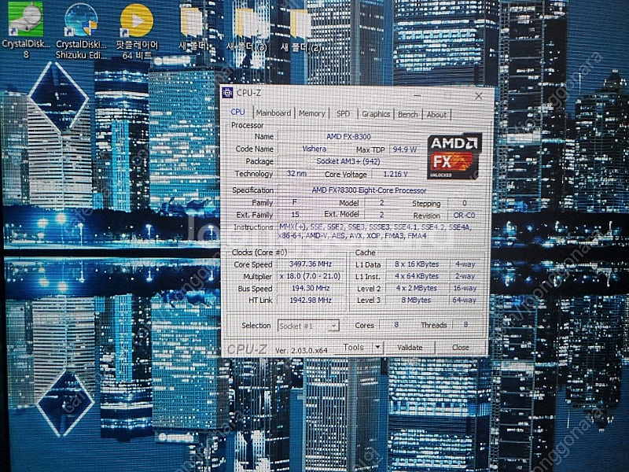The width and height of the screenshot is (629, 472).
Task: Click the L1 Inst. 4 x 64 KBytes value
Action: tap(417, 276)
